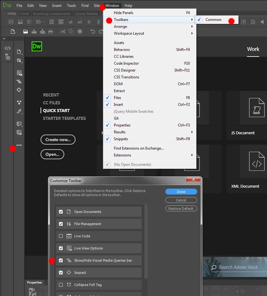The image size is (267, 296).
Task: Check the Collapse Full Tag checkbox
Action: tap(61, 285)
